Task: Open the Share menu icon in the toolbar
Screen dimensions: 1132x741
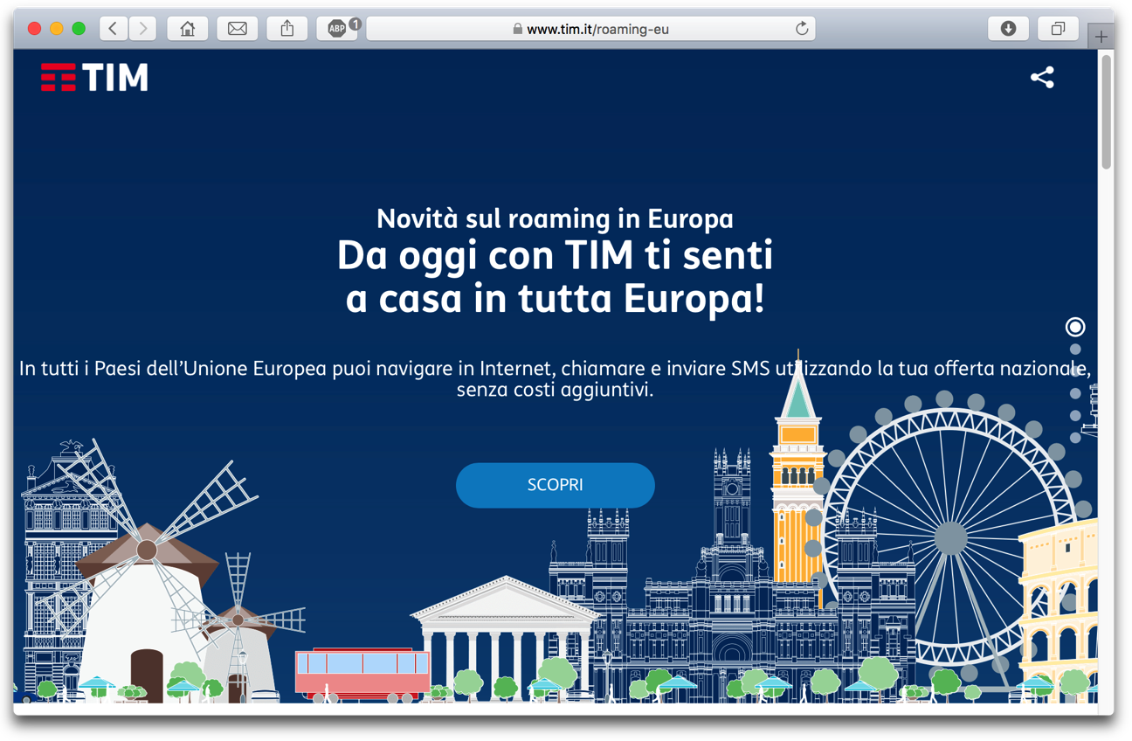Action: pos(286,28)
